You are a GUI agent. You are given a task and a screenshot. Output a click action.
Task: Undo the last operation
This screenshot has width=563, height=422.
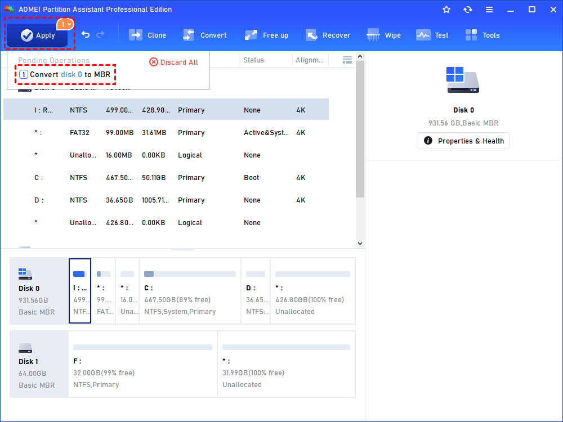[86, 34]
